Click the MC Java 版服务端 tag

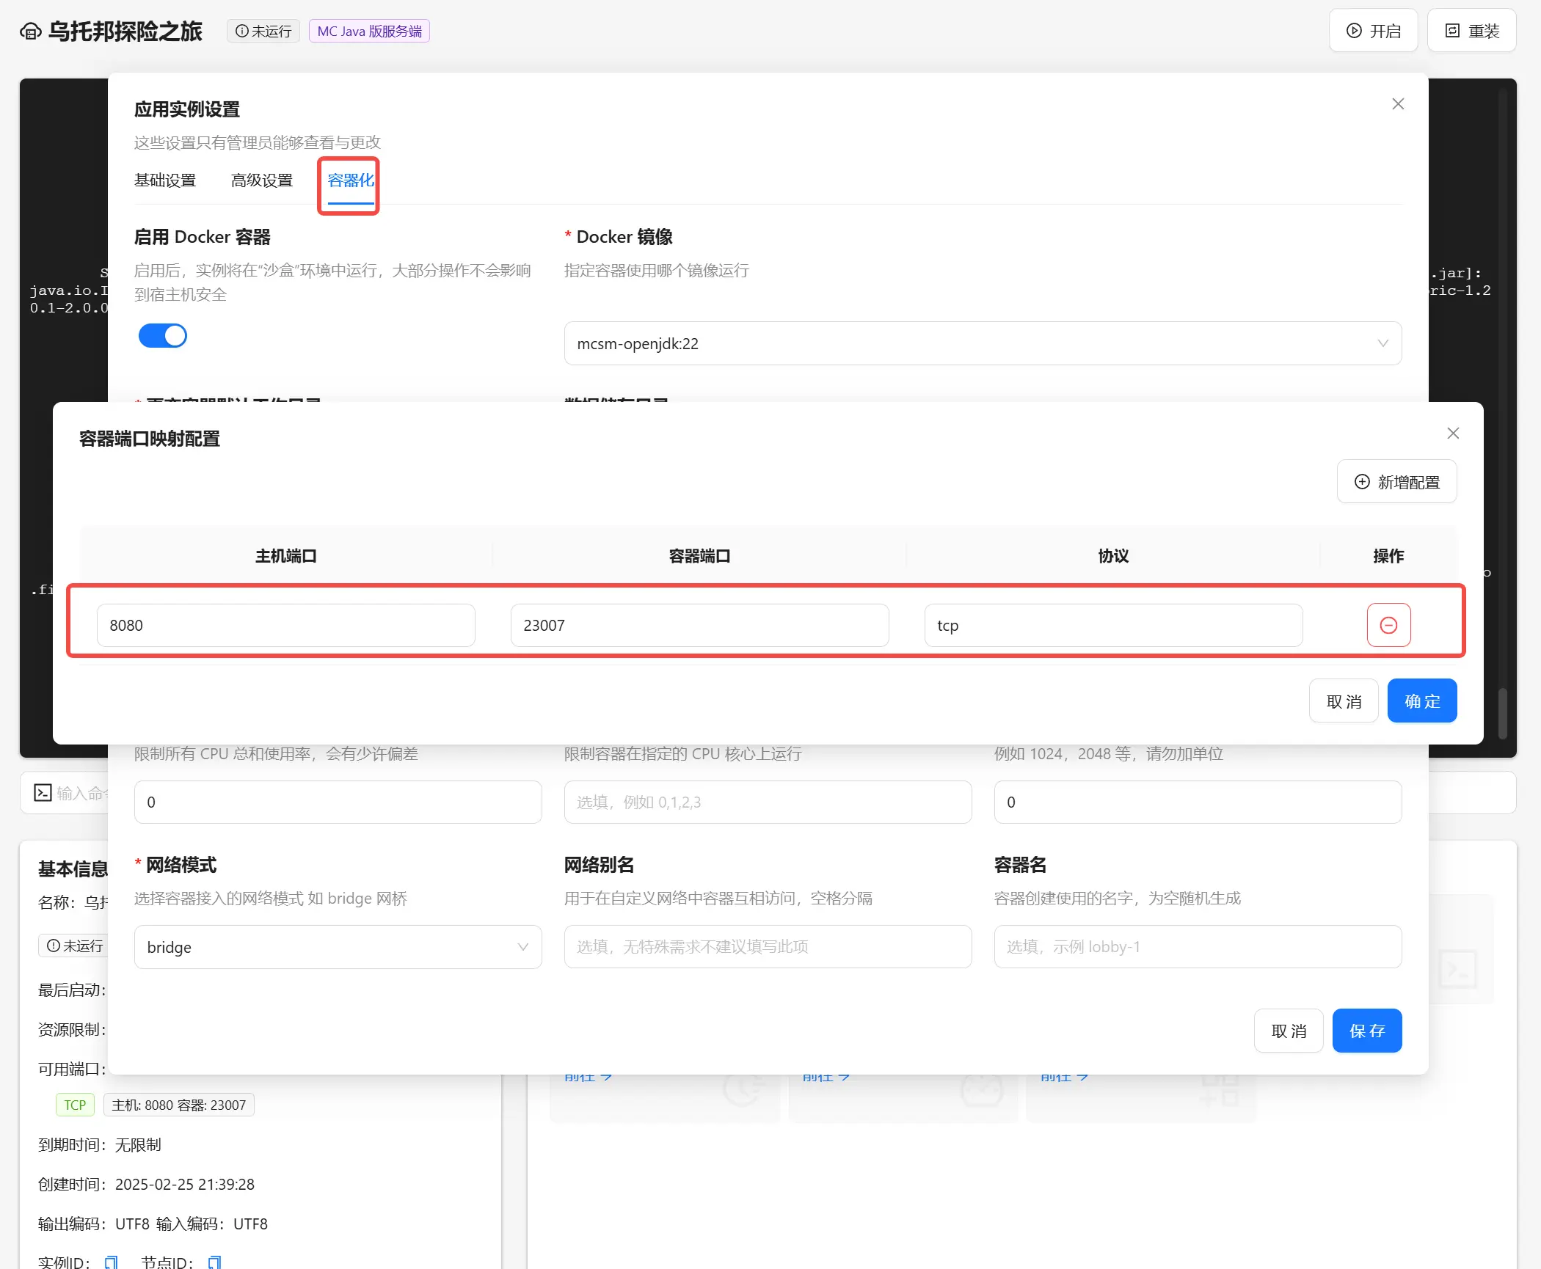[x=369, y=31]
